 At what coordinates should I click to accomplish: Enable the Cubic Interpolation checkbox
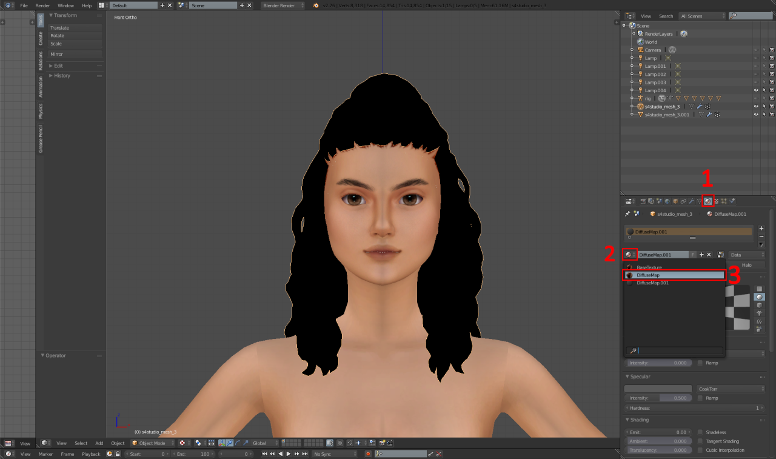[700, 450]
